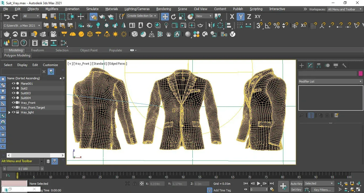Click the Scene Explorer search field
Image resolution: width=364 pixels, height=193 pixels.
[21, 72]
